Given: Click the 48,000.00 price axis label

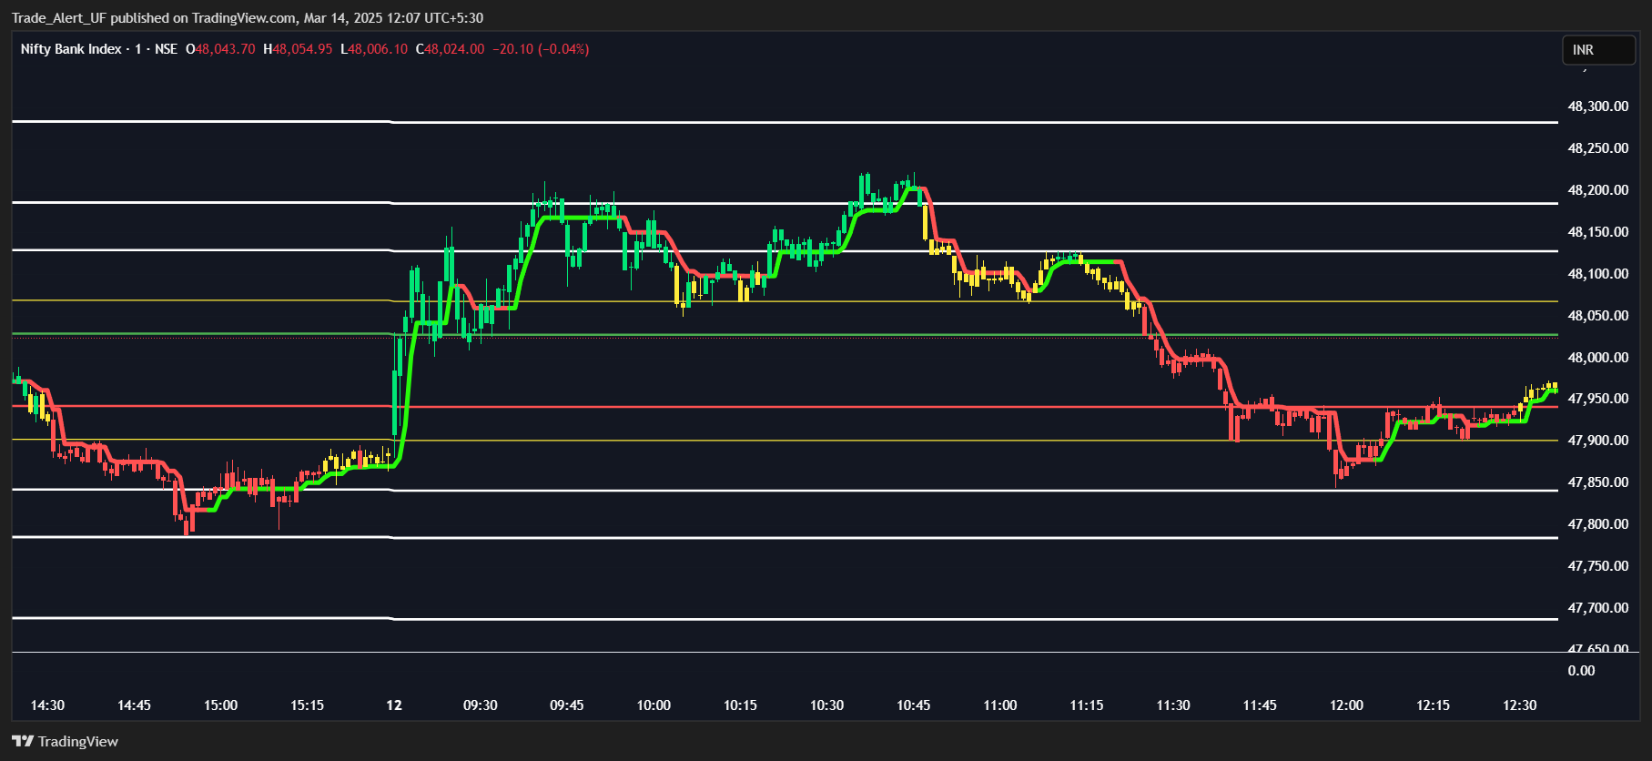Looking at the screenshot, I should (1597, 358).
